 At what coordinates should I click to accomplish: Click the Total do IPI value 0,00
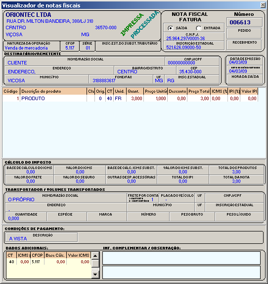(183, 181)
